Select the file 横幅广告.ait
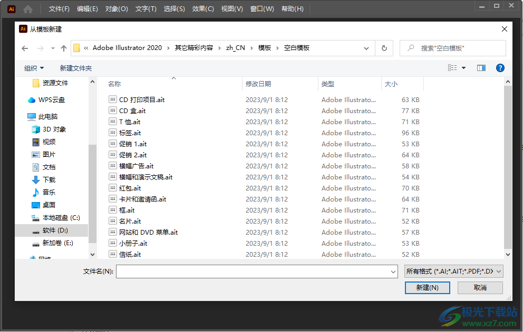Screen dimensions: 523x332 click(x=136, y=166)
